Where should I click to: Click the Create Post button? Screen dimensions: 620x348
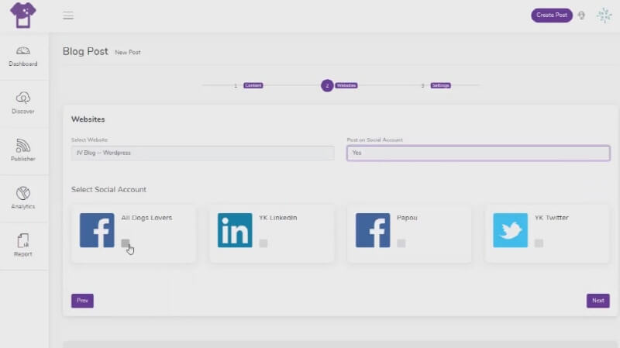point(552,16)
